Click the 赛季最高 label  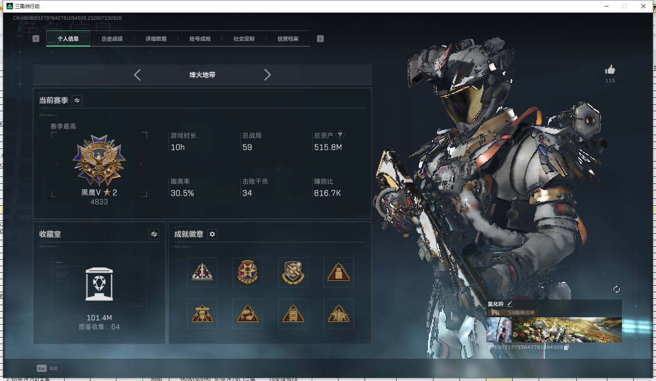pyautogui.click(x=63, y=126)
